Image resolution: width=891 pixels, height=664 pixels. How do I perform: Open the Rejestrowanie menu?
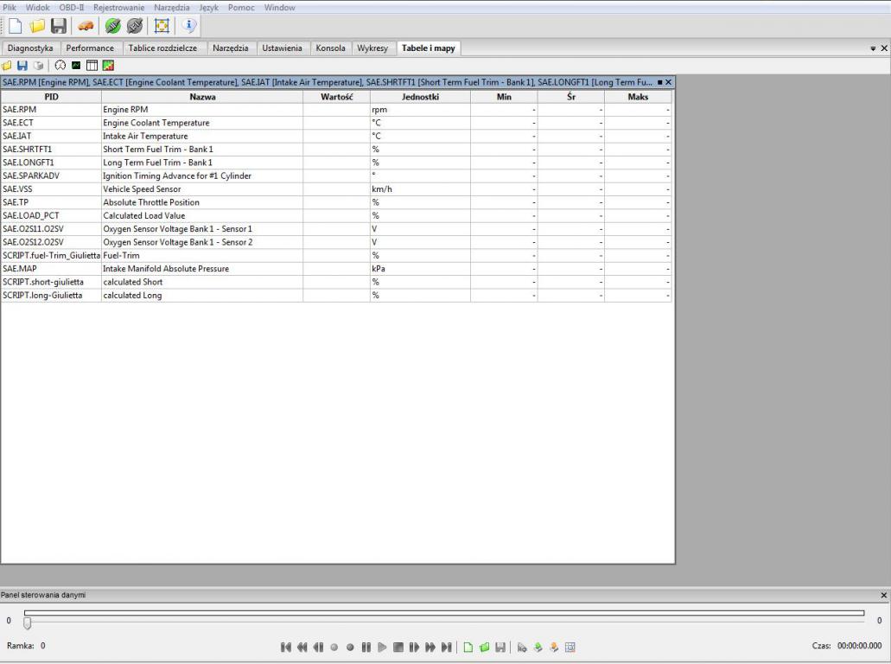tap(119, 8)
